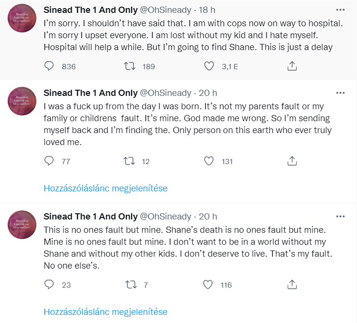The image size is (357, 323).
Task: Like the tweet with 131 likes
Action: coord(209,161)
